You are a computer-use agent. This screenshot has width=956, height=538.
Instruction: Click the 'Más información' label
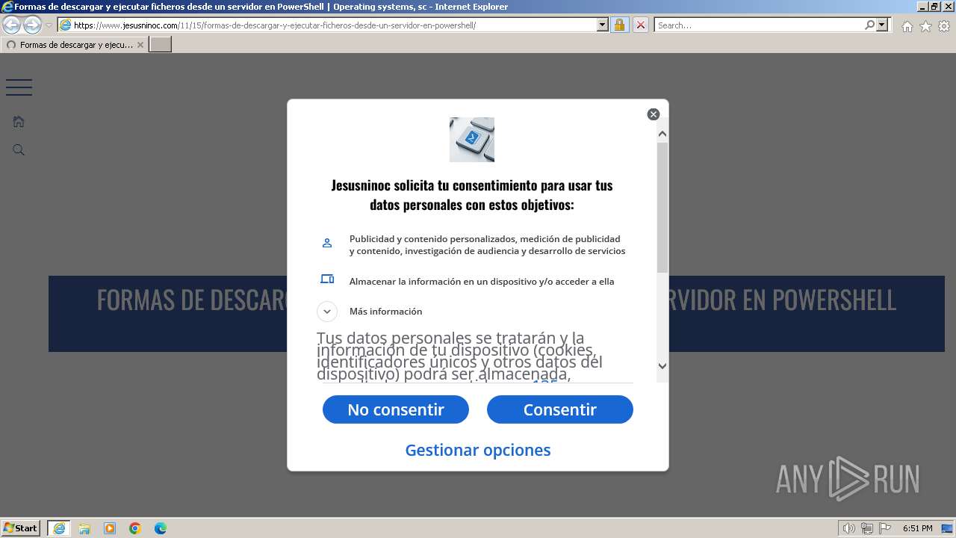click(385, 312)
